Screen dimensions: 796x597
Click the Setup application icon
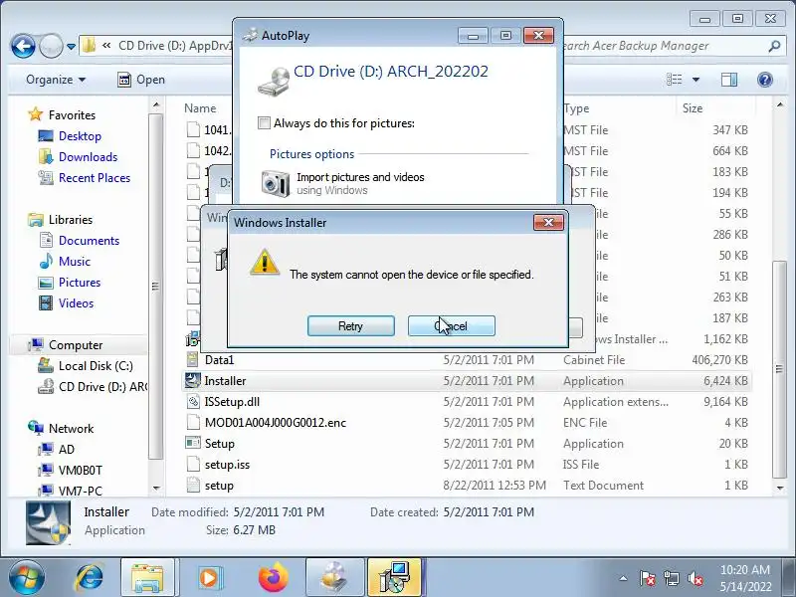(x=193, y=443)
